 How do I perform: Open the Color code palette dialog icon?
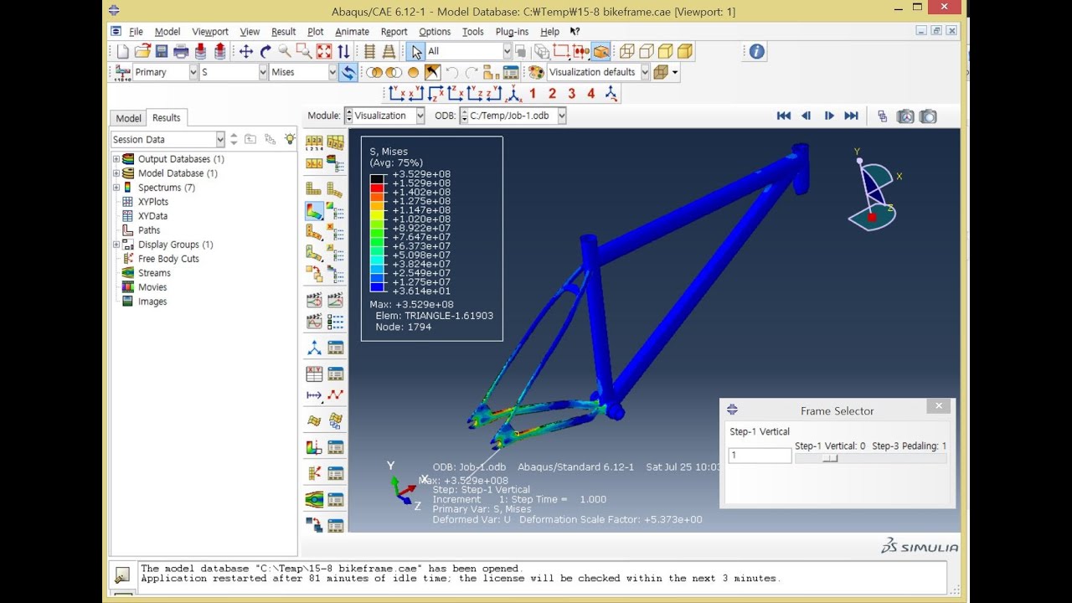536,72
